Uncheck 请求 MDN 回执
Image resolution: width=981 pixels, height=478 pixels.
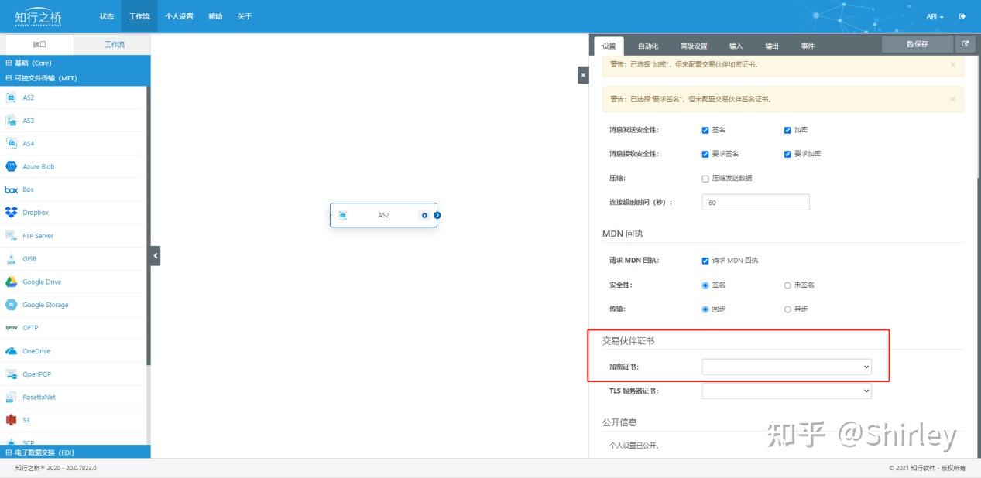[705, 260]
